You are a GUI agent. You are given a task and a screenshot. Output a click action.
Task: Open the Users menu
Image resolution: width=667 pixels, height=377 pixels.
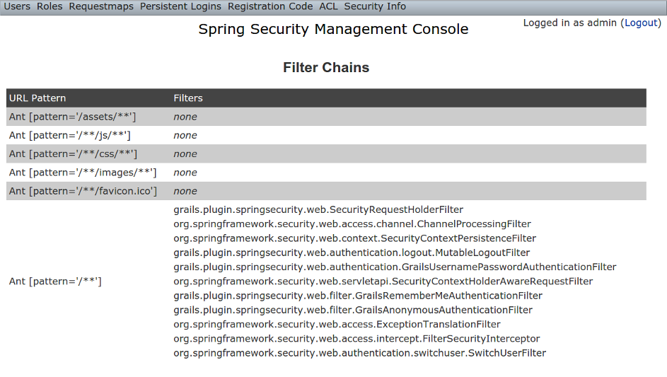(18, 6)
